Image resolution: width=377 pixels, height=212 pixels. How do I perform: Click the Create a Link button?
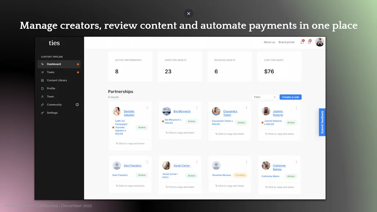[290, 97]
